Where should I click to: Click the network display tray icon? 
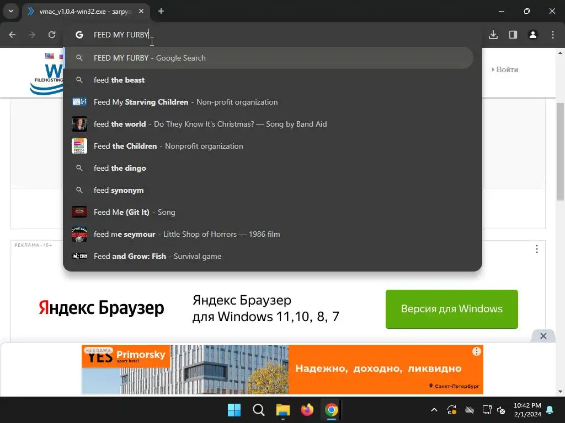[487, 410]
